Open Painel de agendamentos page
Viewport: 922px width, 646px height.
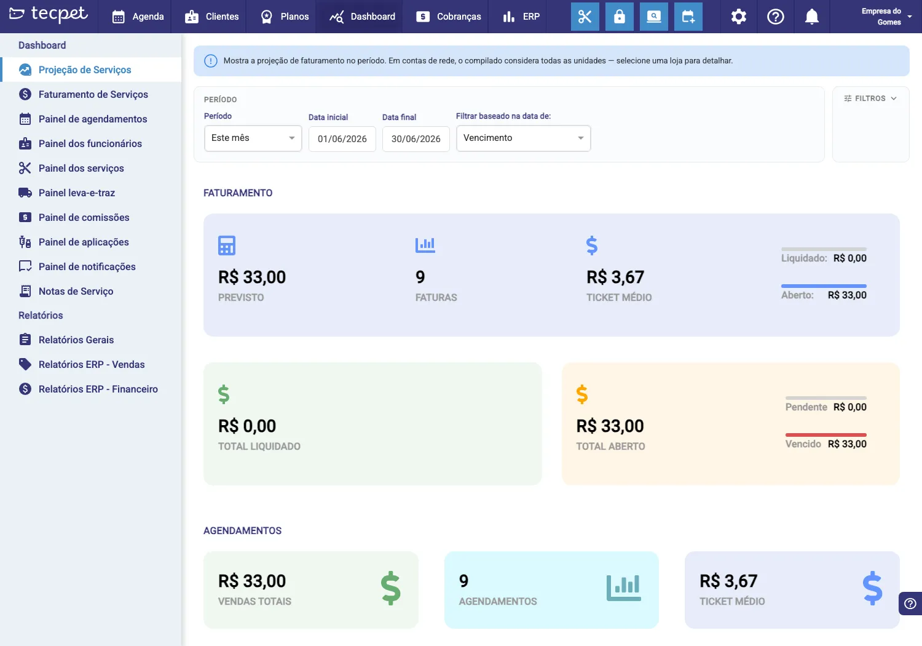(x=91, y=119)
